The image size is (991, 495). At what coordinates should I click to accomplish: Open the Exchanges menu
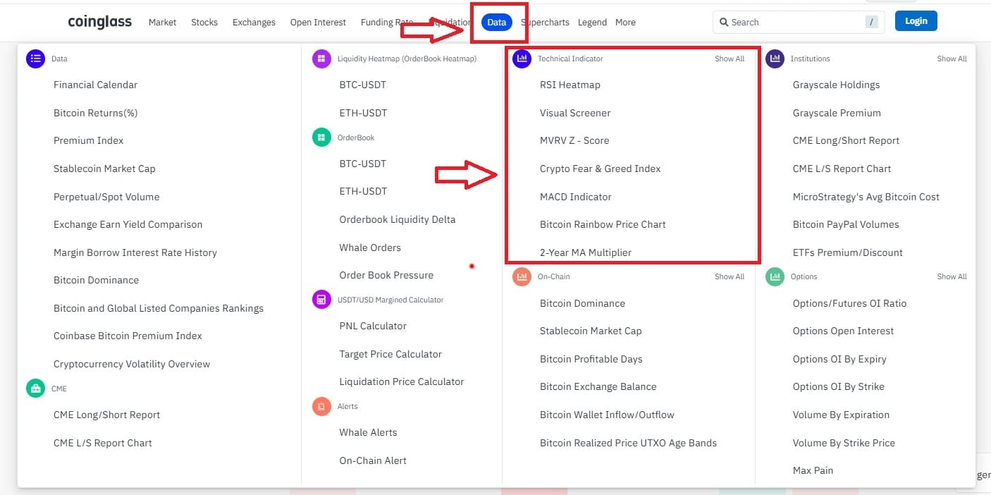254,22
